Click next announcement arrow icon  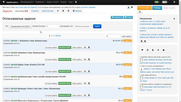145,41
